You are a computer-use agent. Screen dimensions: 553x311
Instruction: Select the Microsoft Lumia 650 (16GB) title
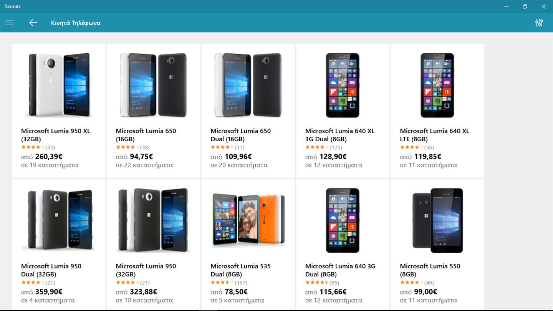click(146, 135)
